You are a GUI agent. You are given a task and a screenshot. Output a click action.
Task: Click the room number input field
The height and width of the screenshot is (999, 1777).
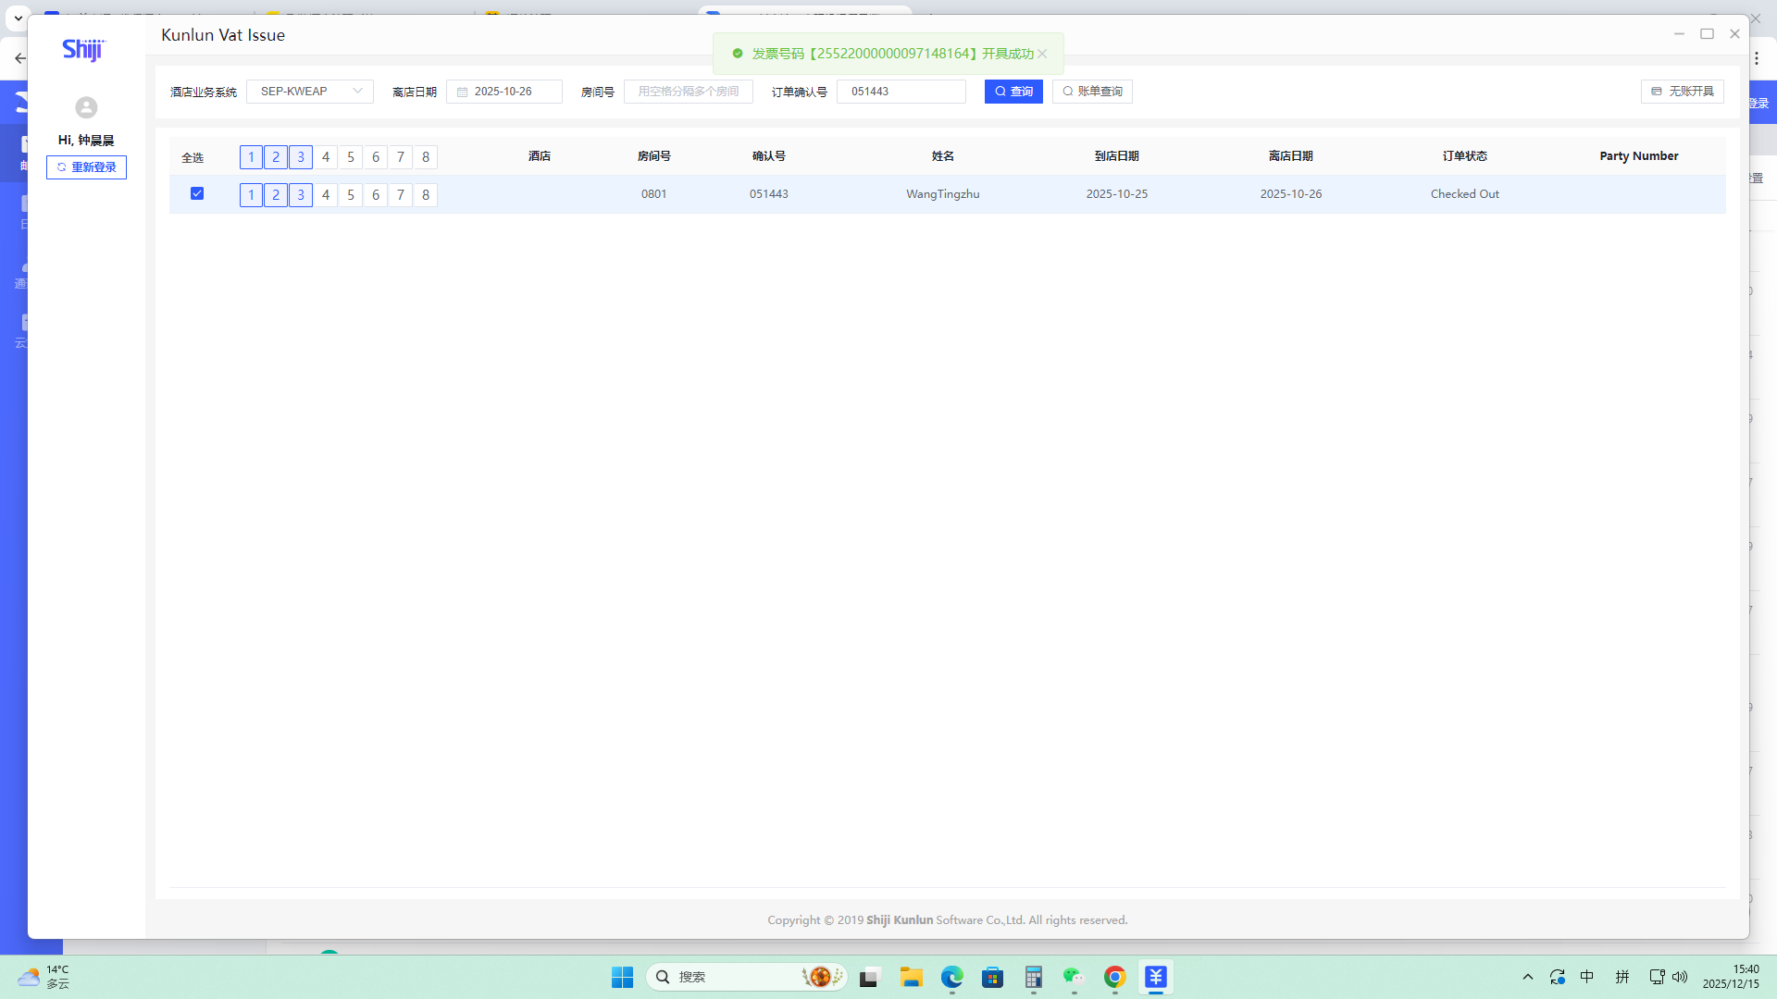688,92
